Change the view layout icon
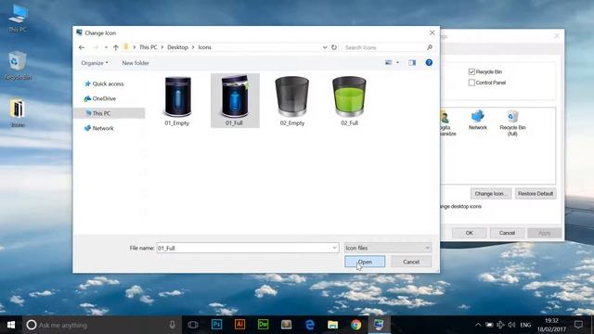The height and width of the screenshot is (334, 594). pos(388,62)
